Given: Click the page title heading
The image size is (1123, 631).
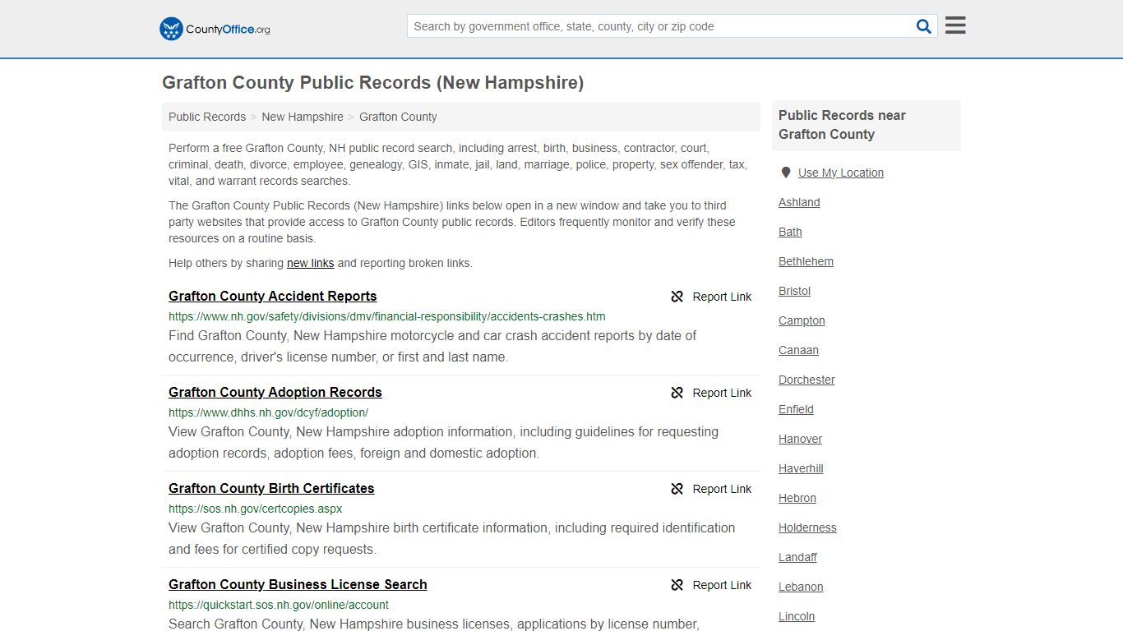Looking at the screenshot, I should [x=372, y=83].
